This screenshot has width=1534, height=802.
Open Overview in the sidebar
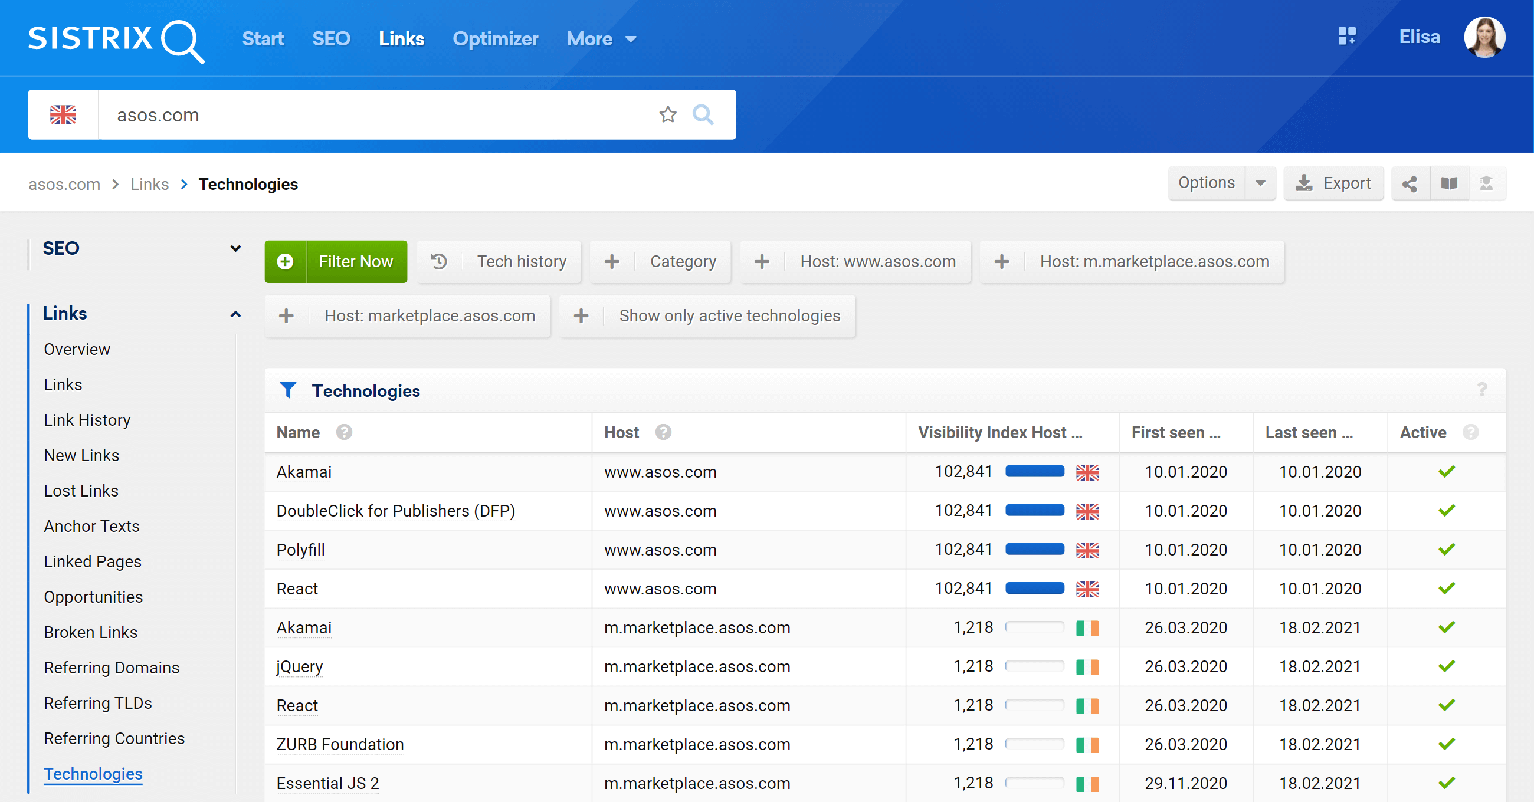[x=77, y=350]
